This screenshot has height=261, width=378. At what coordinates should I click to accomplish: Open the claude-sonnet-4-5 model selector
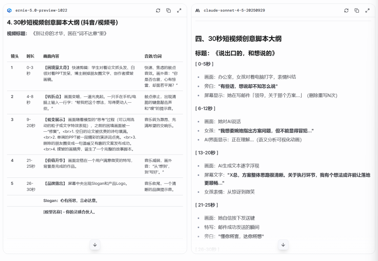233,10
